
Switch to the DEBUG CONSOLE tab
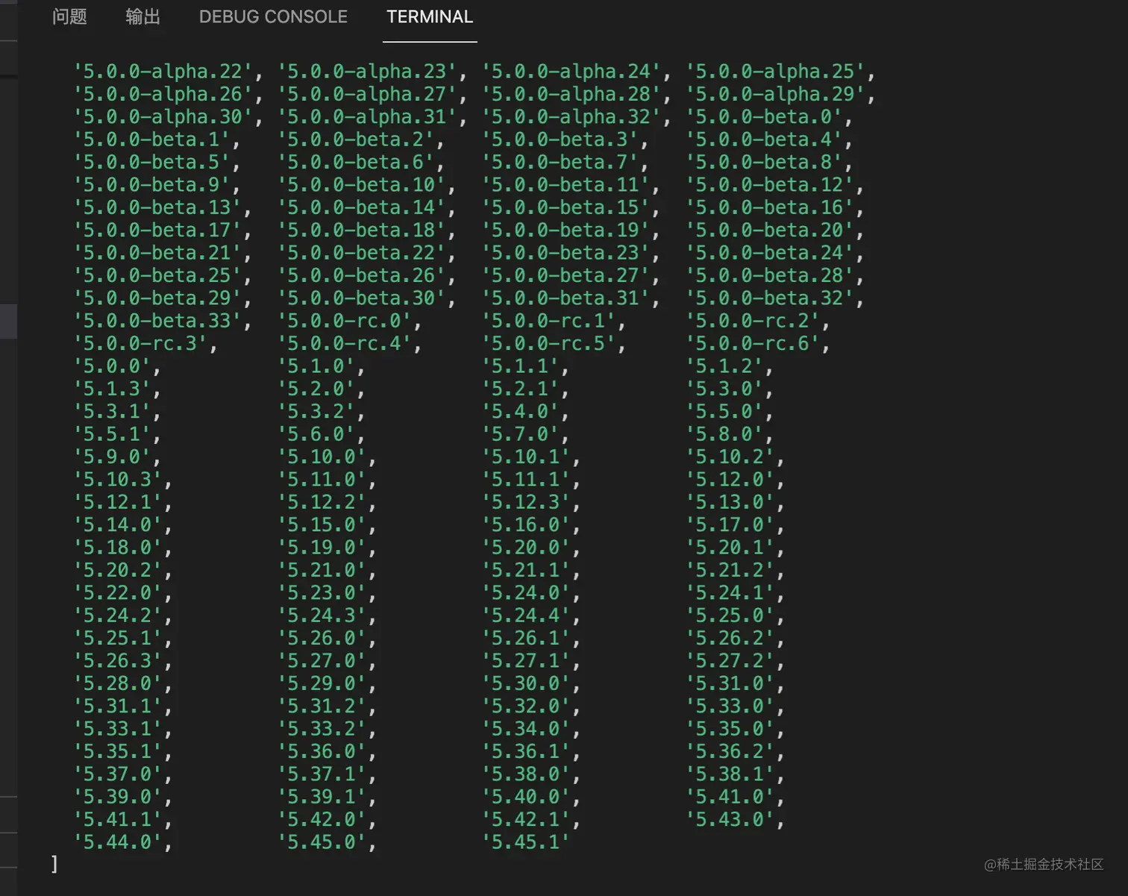[273, 16]
